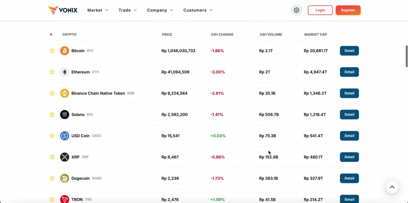
Task: Expand the Company dropdown menu
Action: tap(160, 10)
